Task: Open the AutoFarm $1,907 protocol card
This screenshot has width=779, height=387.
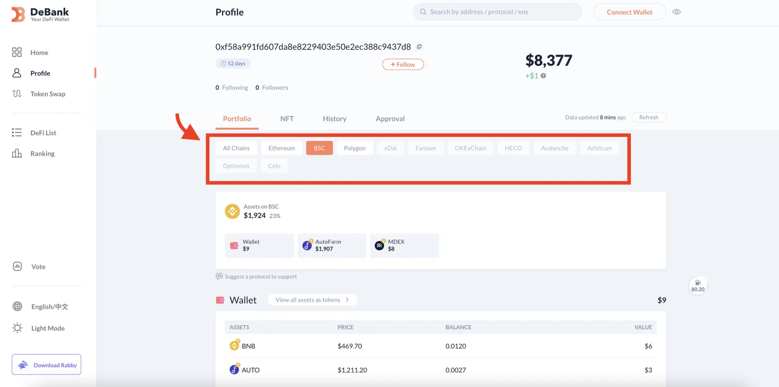Action: (332, 245)
